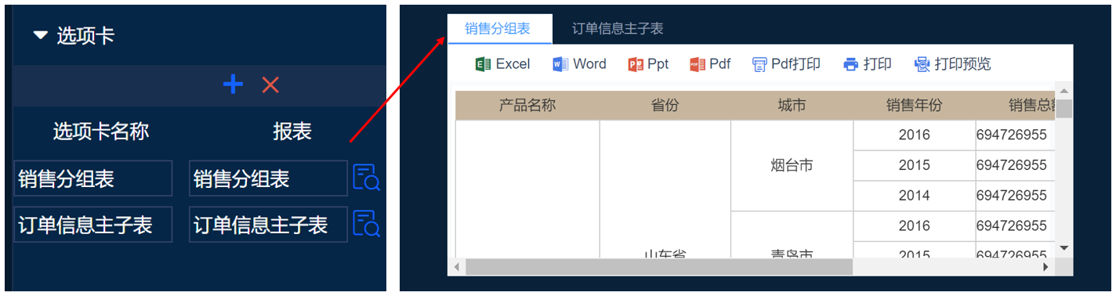Click the horizontal scrollbar left arrow
This screenshot has height=296, width=1116.
coord(457,267)
